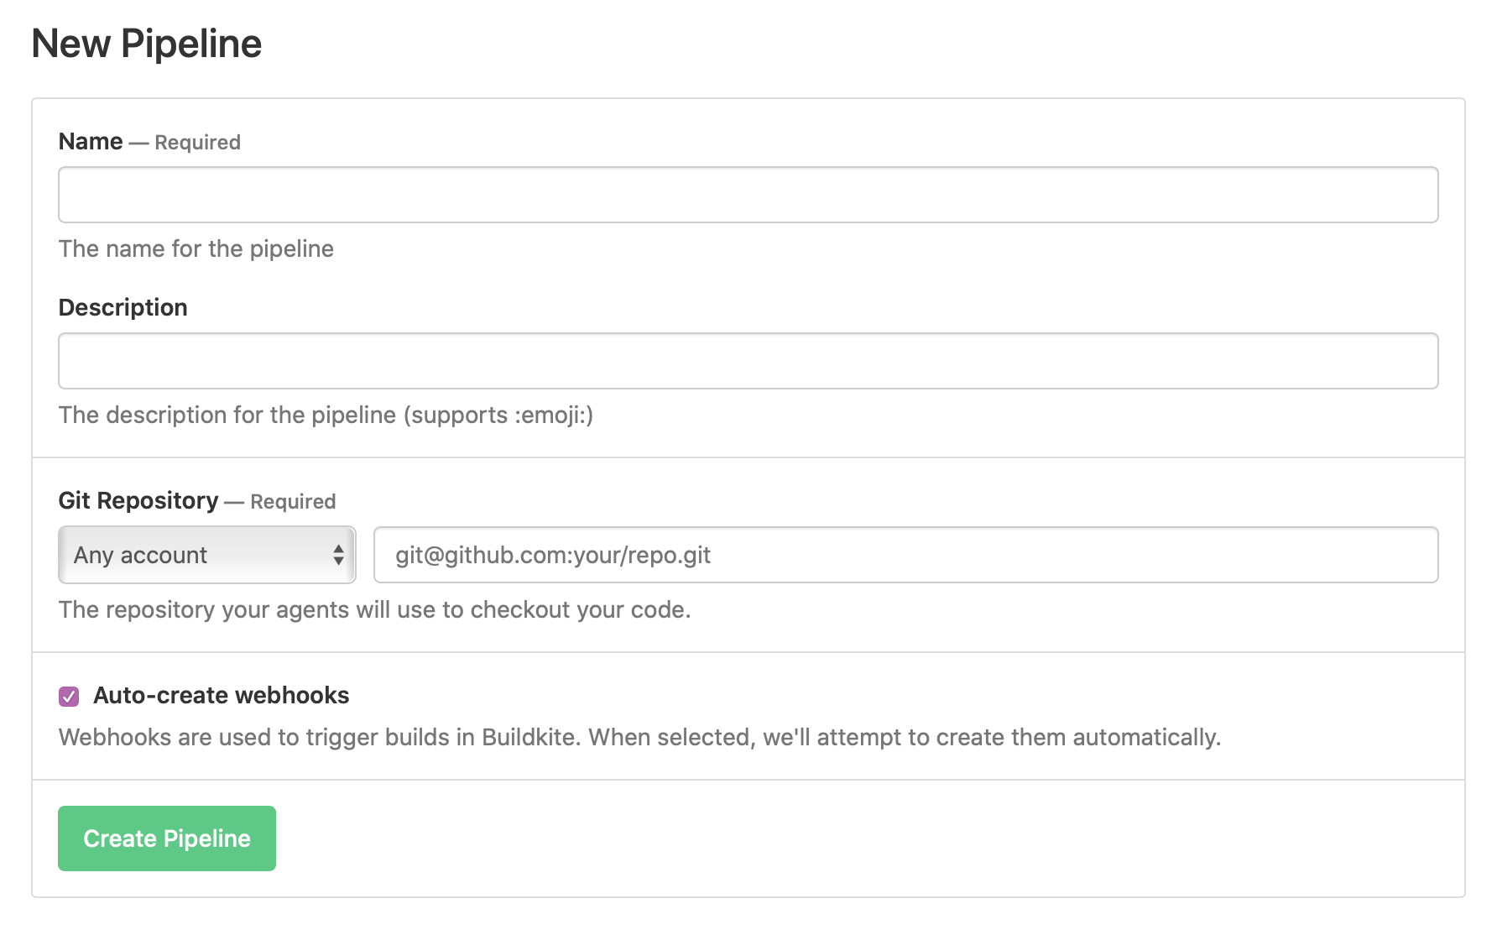
Task: Click Required text beside Name label
Action: tap(197, 143)
